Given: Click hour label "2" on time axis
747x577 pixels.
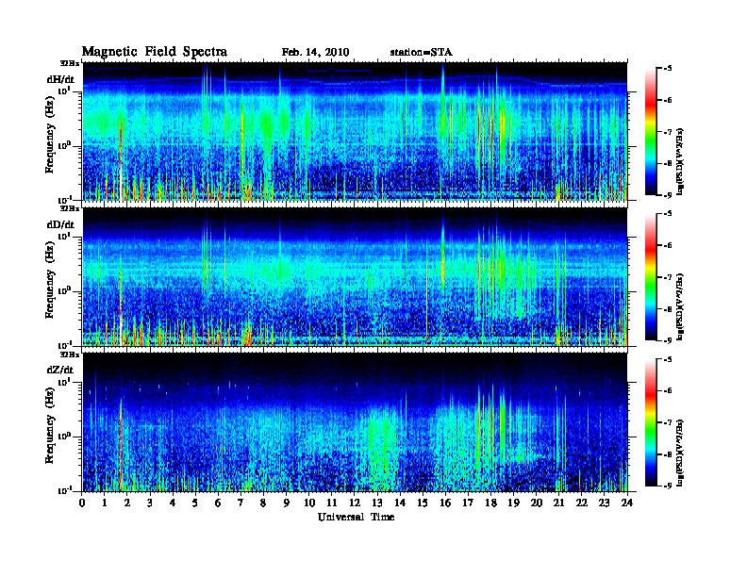Looking at the screenshot, I should 127,503.
